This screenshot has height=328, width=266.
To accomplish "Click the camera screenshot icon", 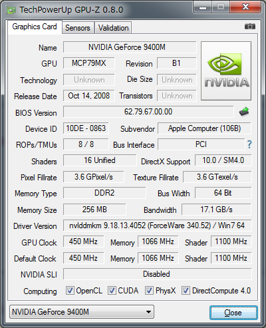I will [x=250, y=27].
